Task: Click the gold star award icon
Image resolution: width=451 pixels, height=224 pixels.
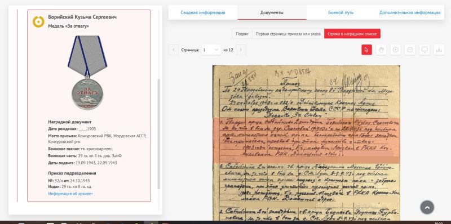Action: (38, 22)
